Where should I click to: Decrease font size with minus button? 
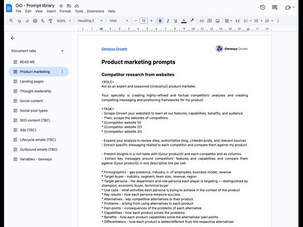(136, 21)
